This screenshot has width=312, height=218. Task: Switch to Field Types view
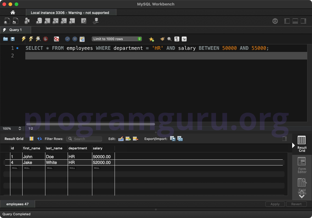click(x=302, y=186)
